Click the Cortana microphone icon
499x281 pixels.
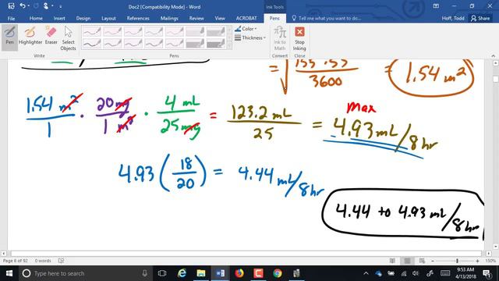tap(144, 273)
